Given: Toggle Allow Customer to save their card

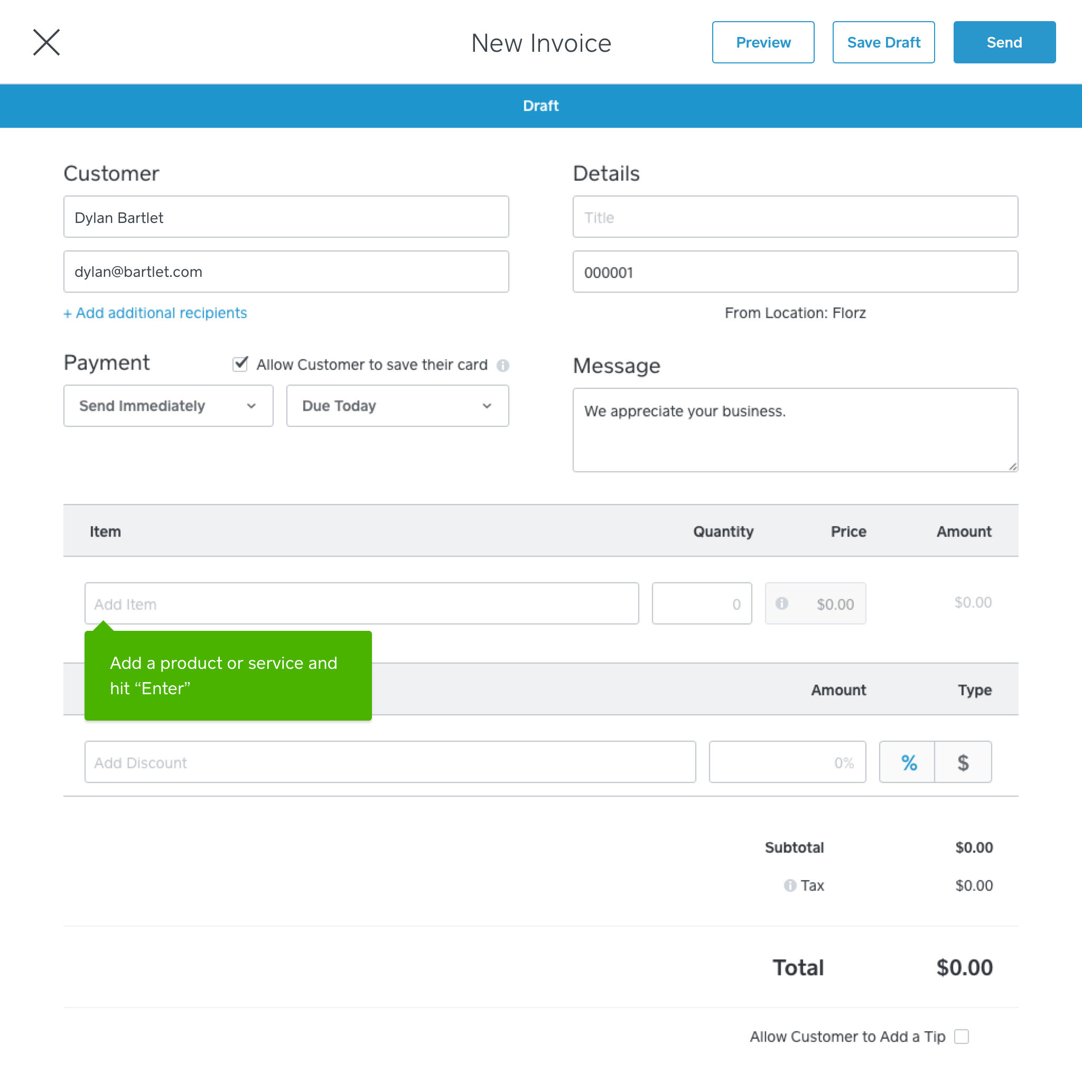Looking at the screenshot, I should [x=241, y=363].
